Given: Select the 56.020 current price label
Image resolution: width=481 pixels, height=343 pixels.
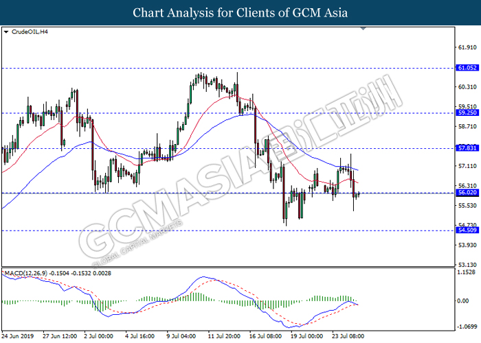Looking at the screenshot, I should pos(467,192).
